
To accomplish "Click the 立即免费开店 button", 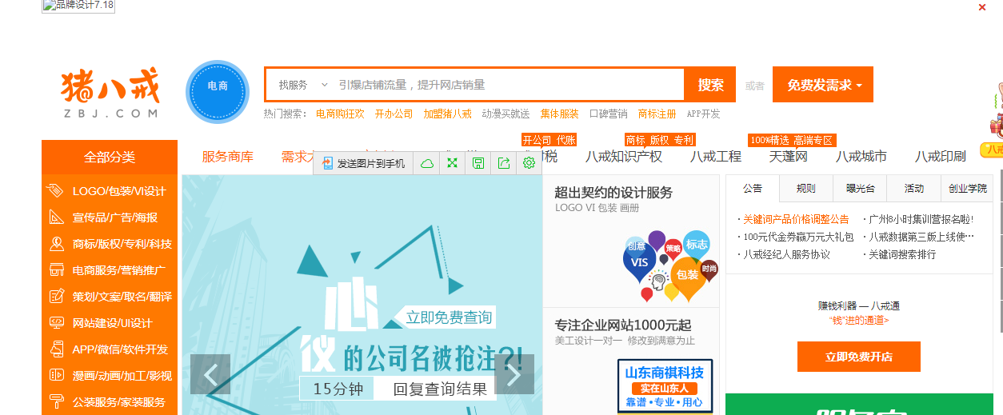I will (x=859, y=357).
